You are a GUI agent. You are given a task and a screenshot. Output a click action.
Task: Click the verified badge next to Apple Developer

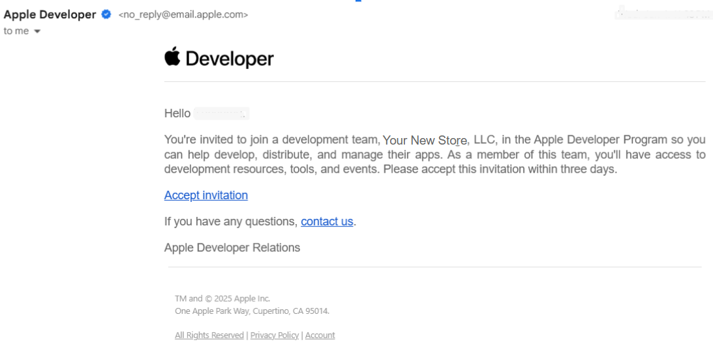click(106, 14)
